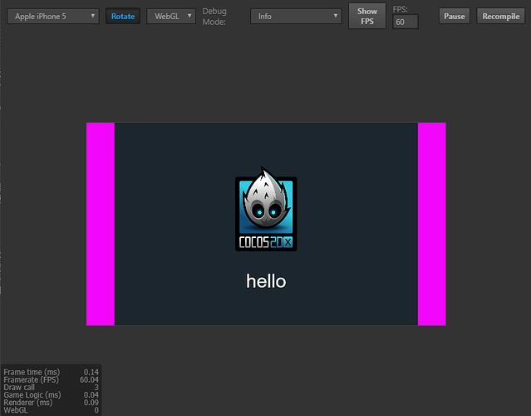Screen dimensions: 531x416
Task: Click the "WebGL" stats row at bottom
Action: (52, 410)
